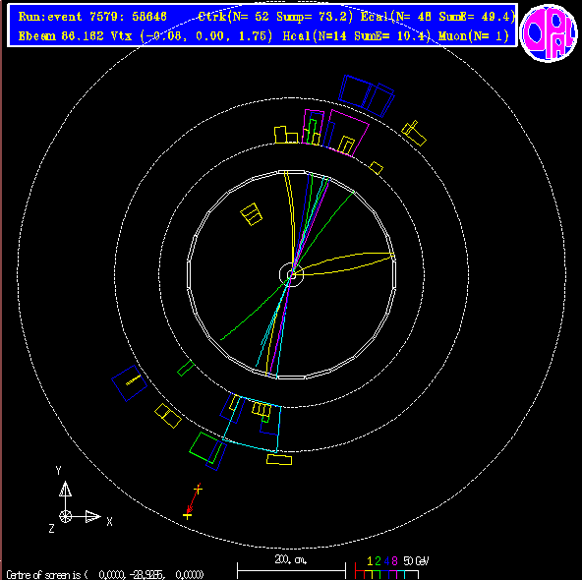582x580 pixels.
Task: Click the blue square cluster with yellow hit
Action: (129, 383)
